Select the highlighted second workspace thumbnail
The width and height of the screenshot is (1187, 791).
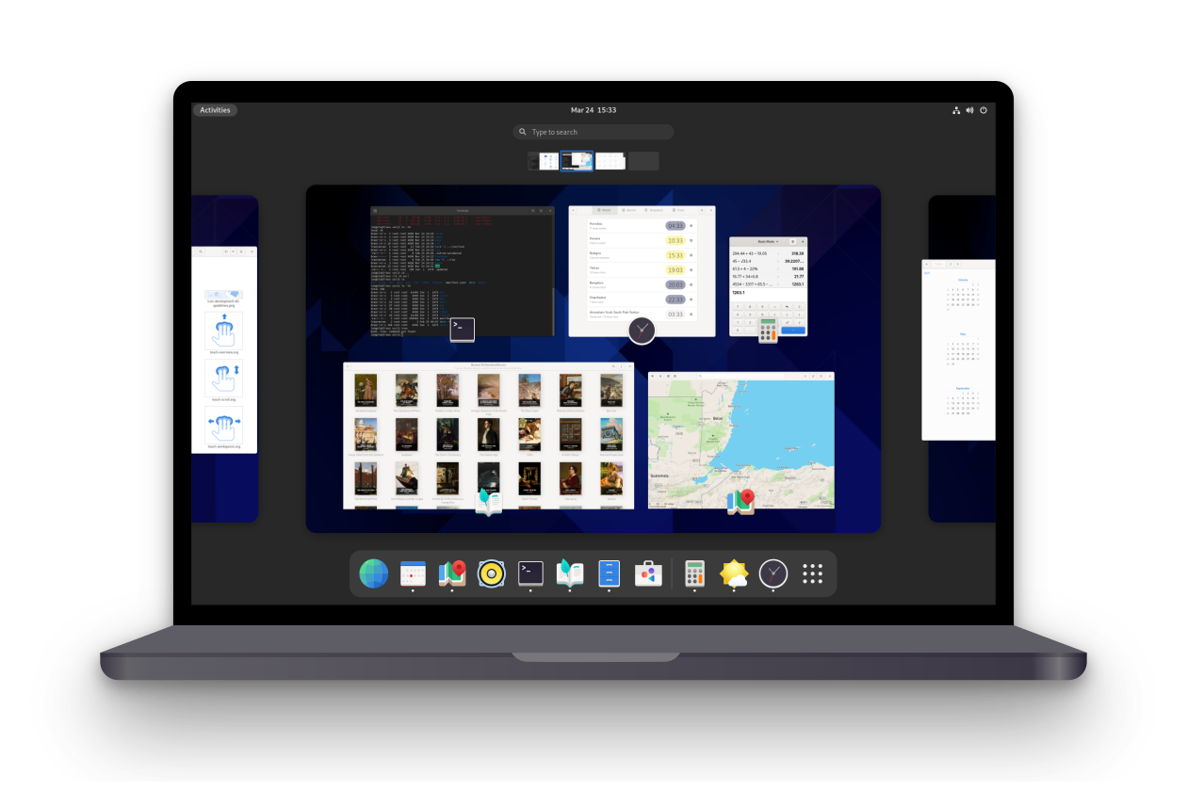coord(577,161)
